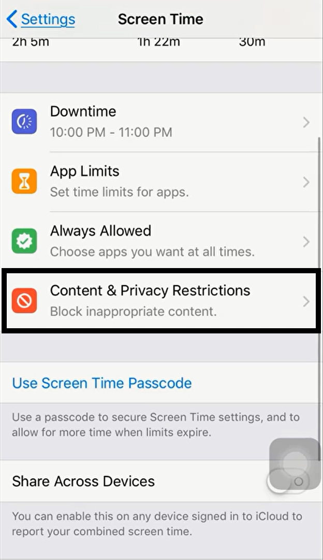323x560 pixels.
Task: Expand App Limits using its chevron
Action: click(306, 182)
